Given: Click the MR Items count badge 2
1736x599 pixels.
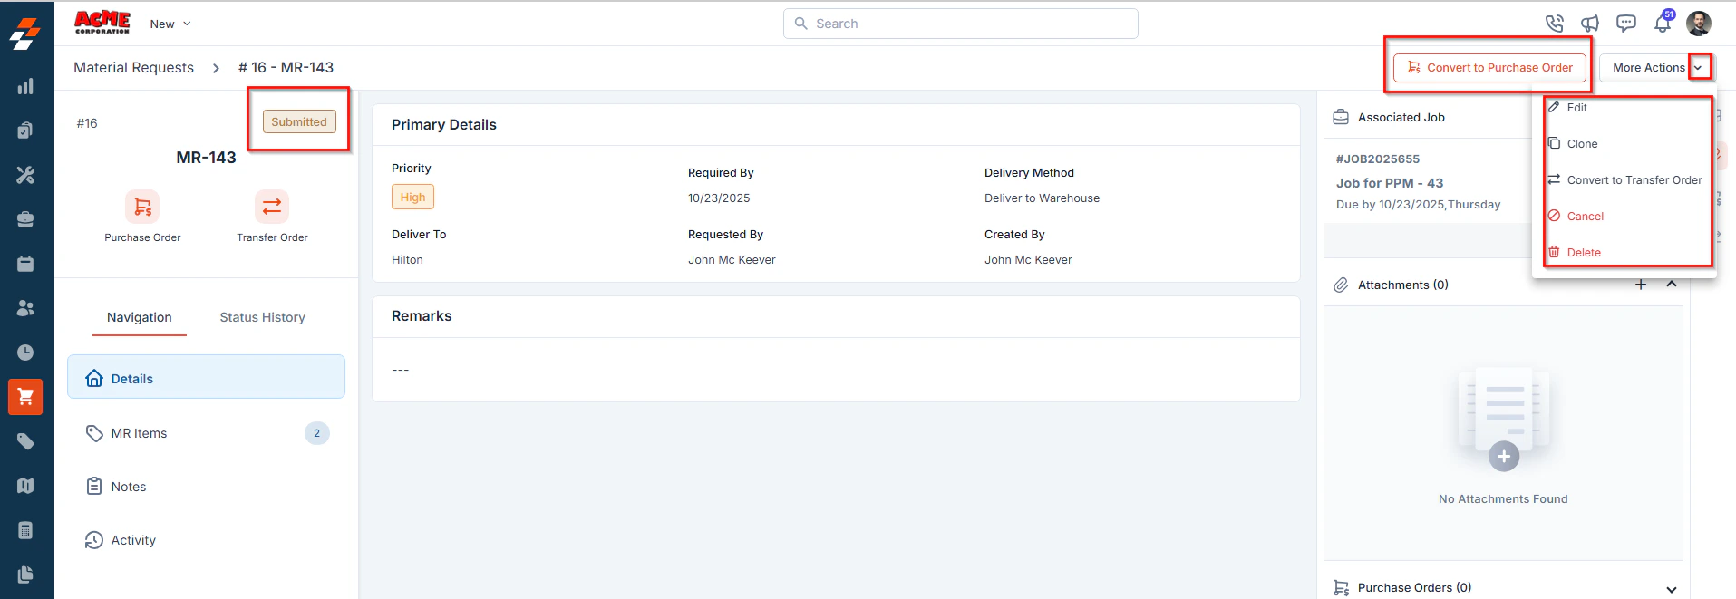Looking at the screenshot, I should coord(316,433).
